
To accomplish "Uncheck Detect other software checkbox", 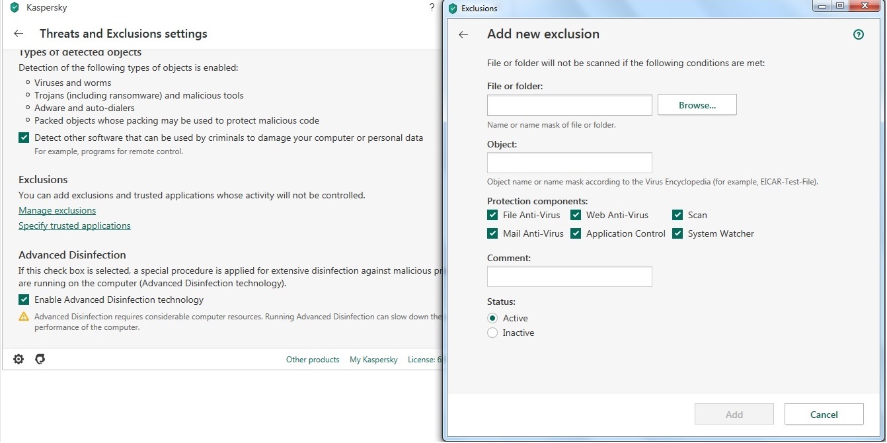I will click(24, 138).
